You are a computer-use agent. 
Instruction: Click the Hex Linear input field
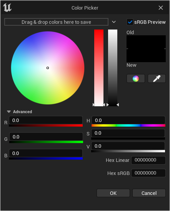click(x=148, y=160)
